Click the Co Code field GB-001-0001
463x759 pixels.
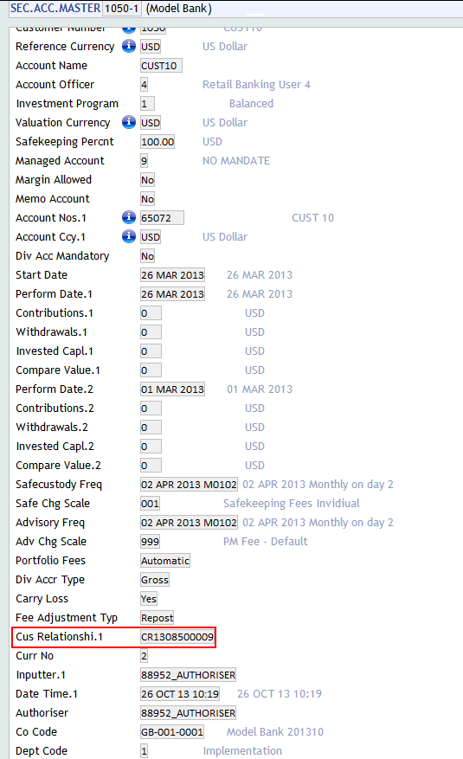point(171,732)
